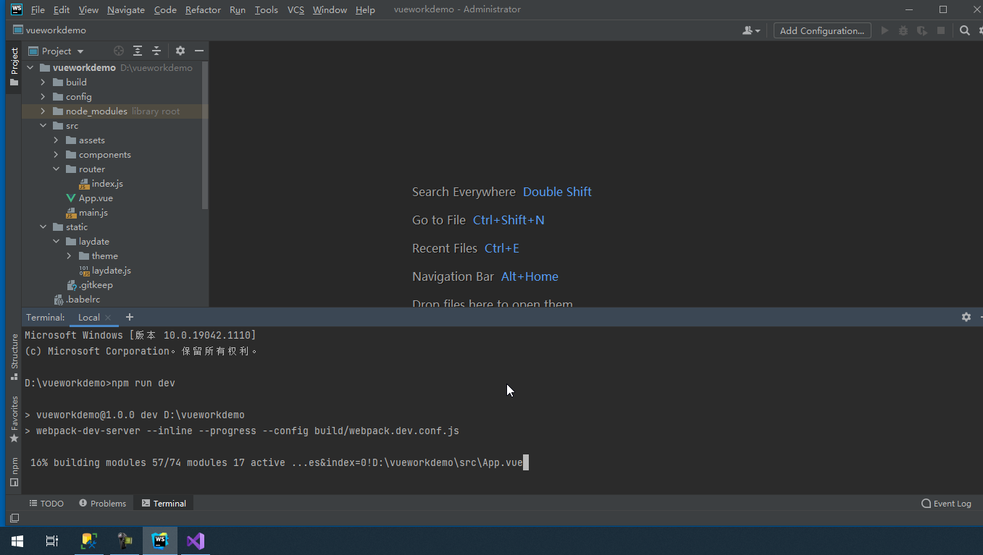Viewport: 983px width, 555px height.
Task: Select index.js under router
Action: point(107,183)
